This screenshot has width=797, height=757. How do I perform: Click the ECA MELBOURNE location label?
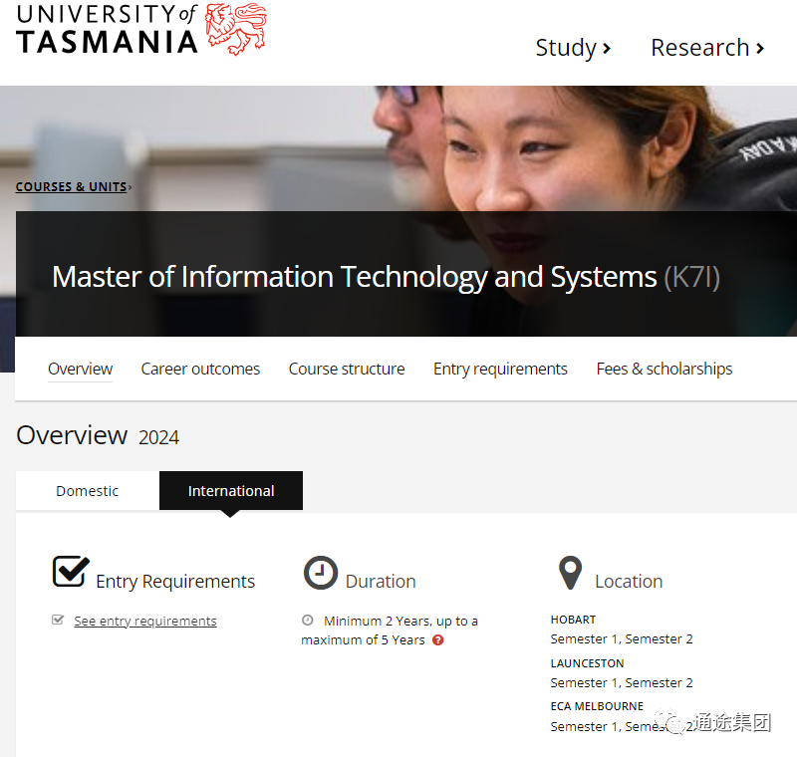(597, 706)
